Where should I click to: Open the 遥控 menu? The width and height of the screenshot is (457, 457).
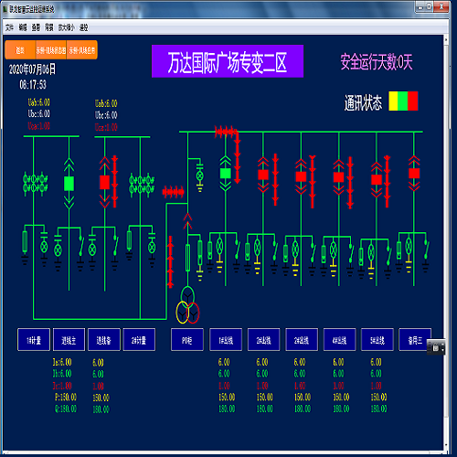(84, 27)
